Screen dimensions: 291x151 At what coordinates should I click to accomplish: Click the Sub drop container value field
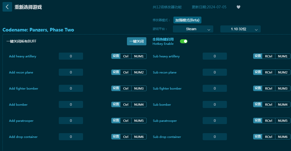coord(215,137)
